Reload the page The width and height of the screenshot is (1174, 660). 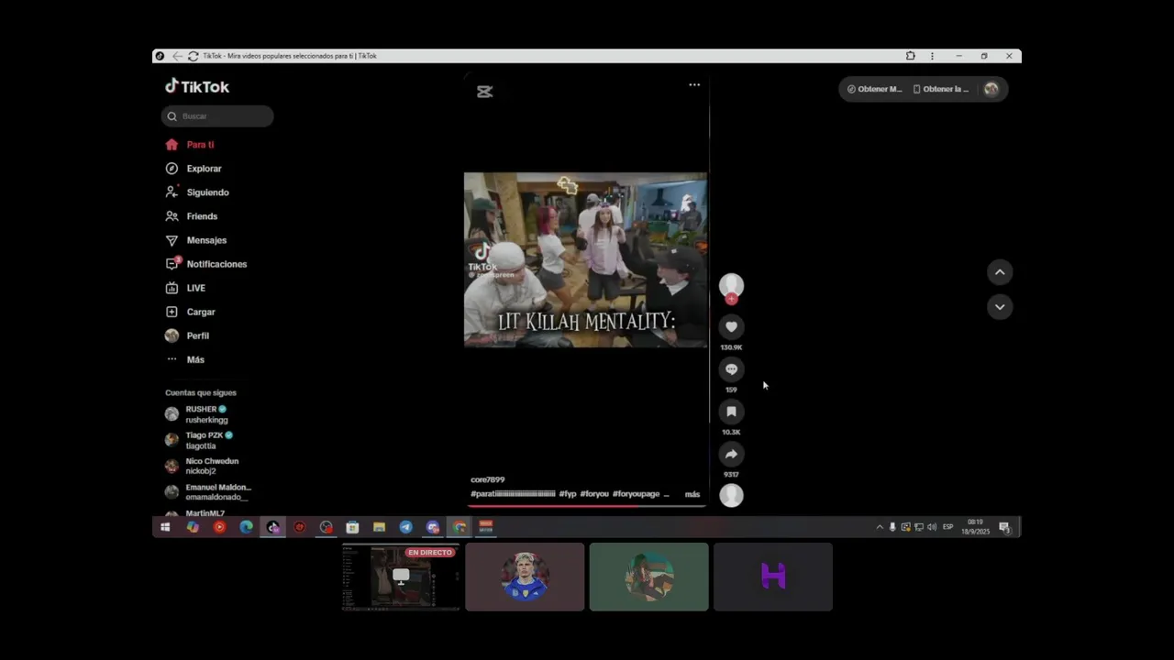coord(193,56)
